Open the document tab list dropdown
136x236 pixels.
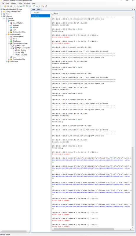tap(132, 9)
